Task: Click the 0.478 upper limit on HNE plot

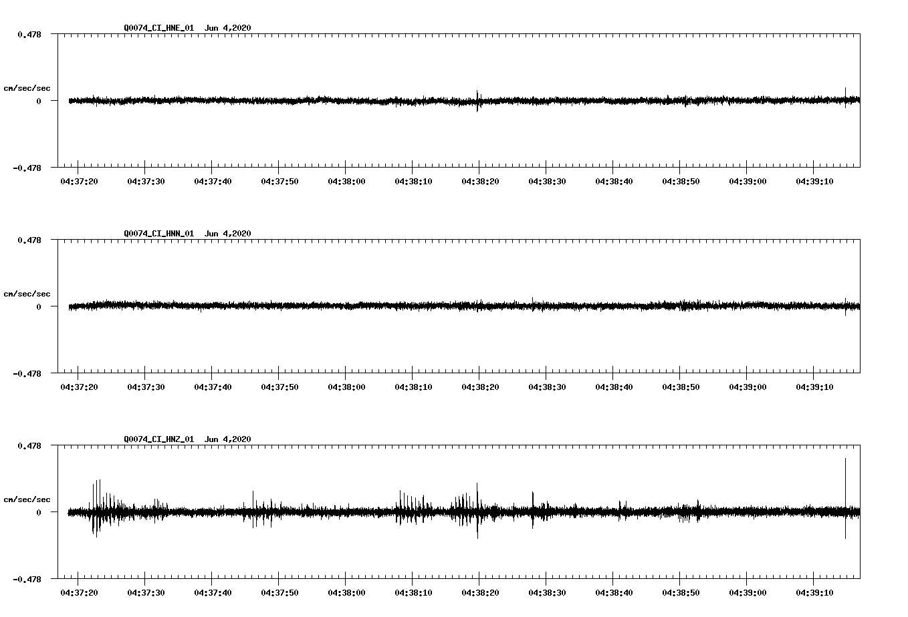Action: (x=29, y=34)
